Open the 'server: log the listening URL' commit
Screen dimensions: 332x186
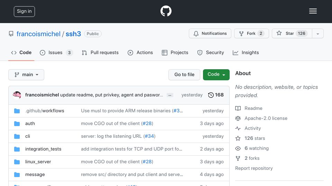coord(111,136)
